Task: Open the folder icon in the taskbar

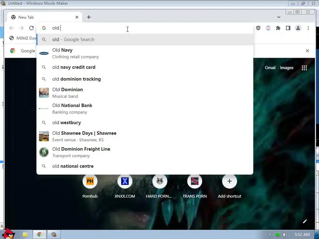Action: (x=25, y=235)
